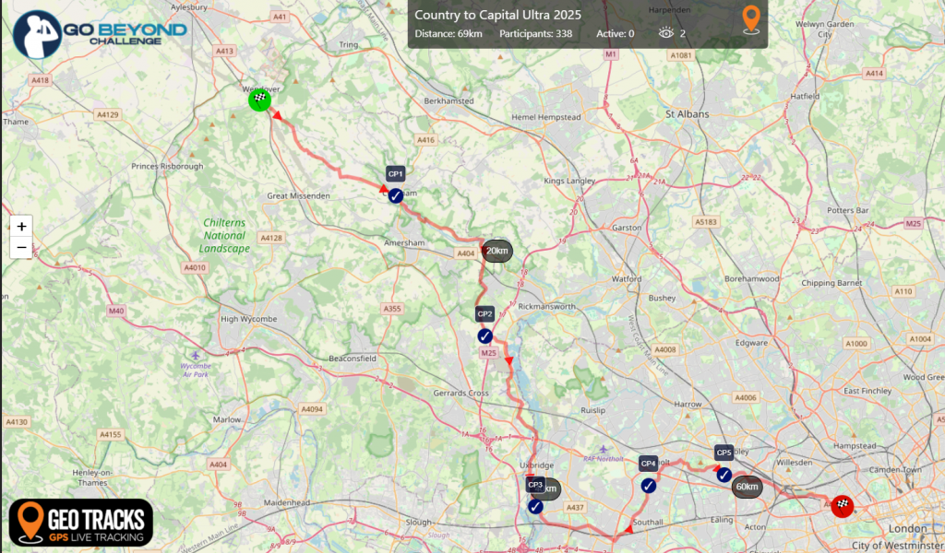The width and height of the screenshot is (945, 553).
Task: Click the Uxbridge map label
Action: point(537,465)
